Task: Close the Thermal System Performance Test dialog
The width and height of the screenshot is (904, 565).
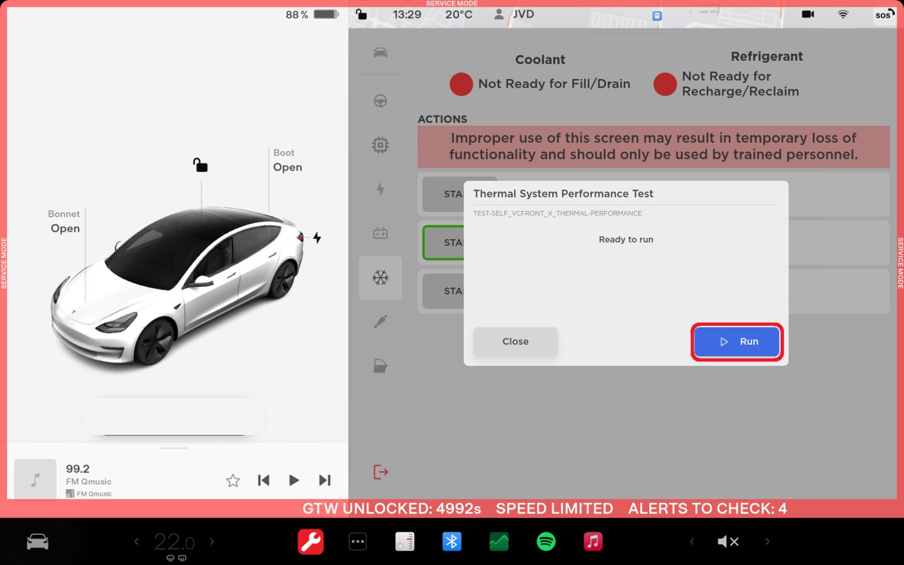Action: coord(515,342)
